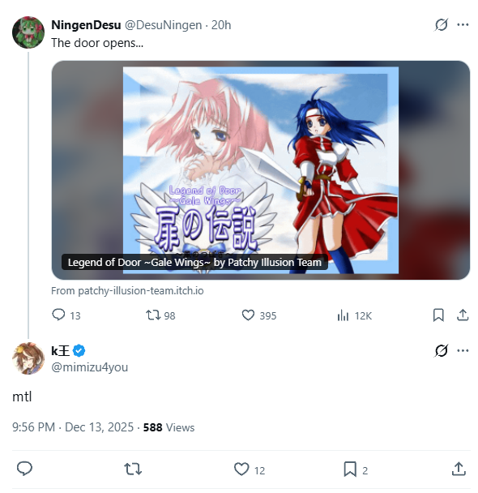View analytics showing 12K views
Screen dimensions: 478x493
pos(354,315)
